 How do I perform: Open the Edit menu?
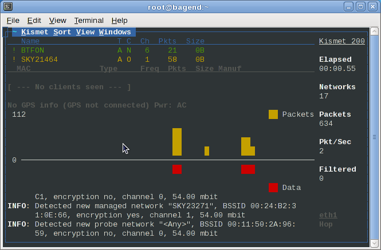click(34, 21)
